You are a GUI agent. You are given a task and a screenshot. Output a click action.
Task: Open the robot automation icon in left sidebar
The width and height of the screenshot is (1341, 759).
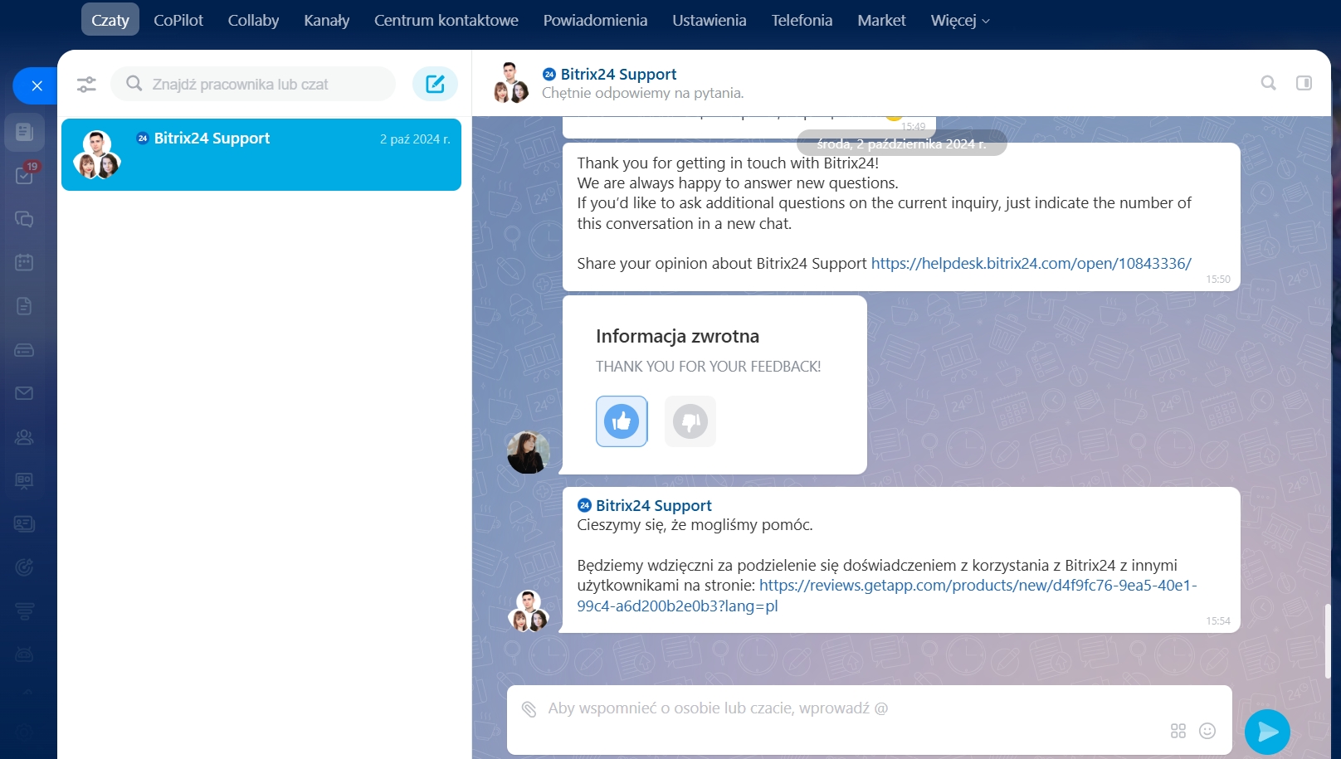point(24,654)
